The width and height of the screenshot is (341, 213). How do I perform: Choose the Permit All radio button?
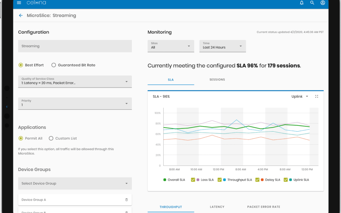point(21,138)
